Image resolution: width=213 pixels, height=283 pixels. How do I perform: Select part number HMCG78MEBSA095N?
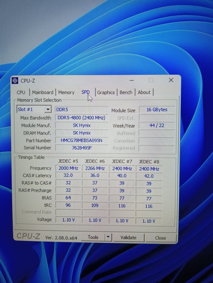click(x=81, y=140)
